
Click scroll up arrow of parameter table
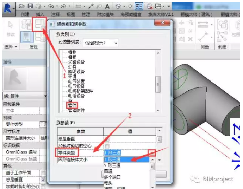[x=159, y=131]
